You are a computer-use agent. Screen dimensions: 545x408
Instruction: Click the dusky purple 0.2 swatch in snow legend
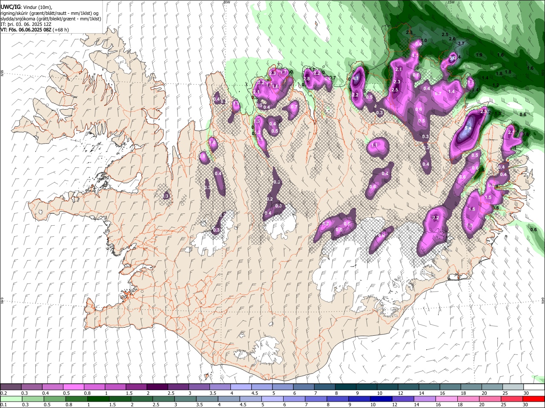[x=11, y=387]
